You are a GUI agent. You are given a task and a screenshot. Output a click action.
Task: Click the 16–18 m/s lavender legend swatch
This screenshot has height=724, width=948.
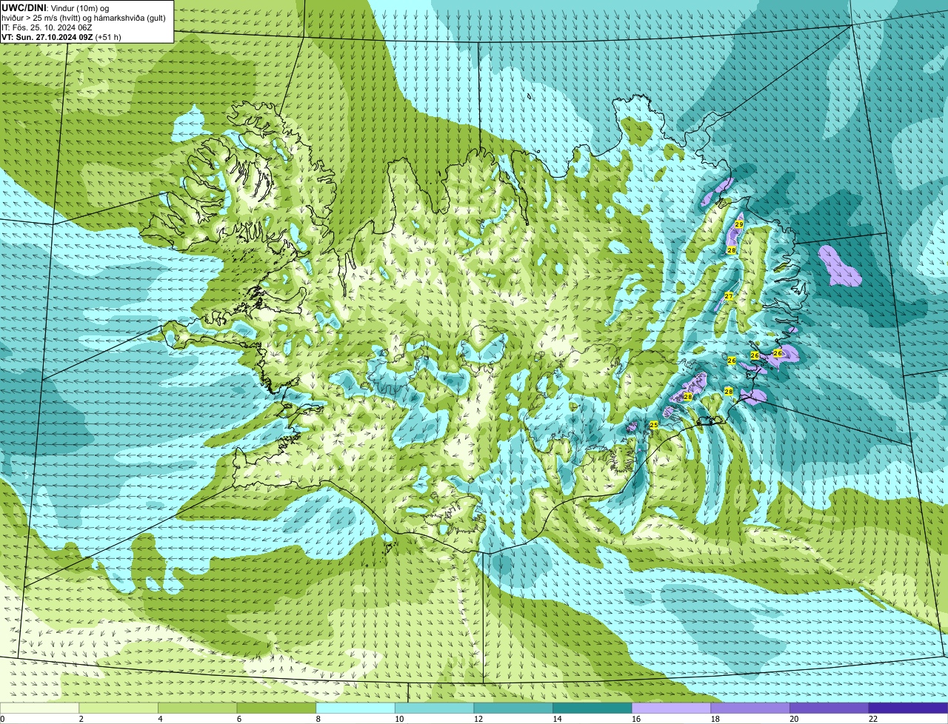coord(671,708)
